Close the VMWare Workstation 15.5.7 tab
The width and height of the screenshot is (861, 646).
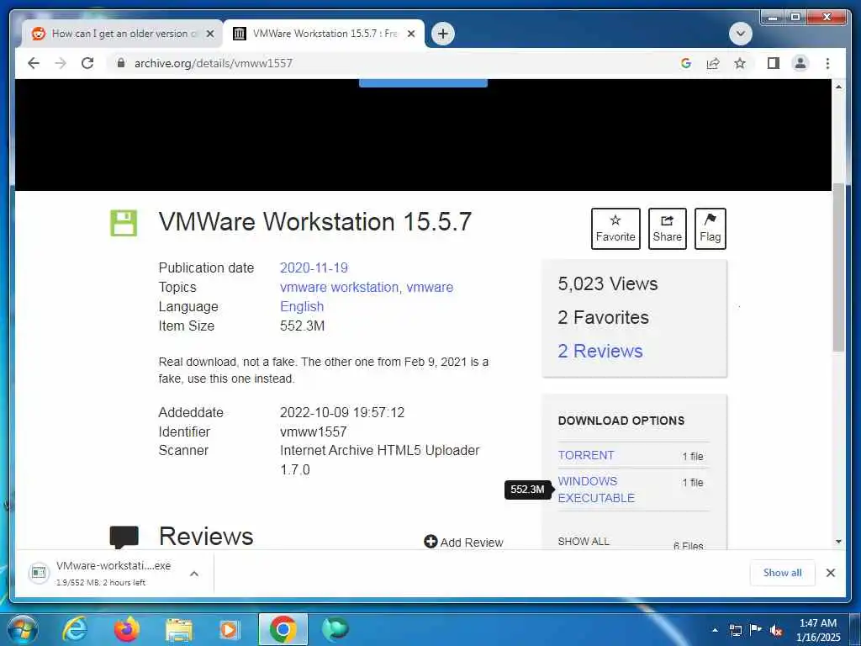tap(410, 34)
